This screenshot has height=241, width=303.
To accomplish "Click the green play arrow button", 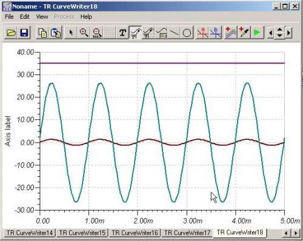I will coord(257,33).
